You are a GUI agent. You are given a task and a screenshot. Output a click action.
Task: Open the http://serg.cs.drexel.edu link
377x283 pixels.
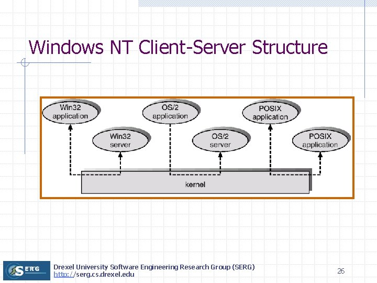94,274
